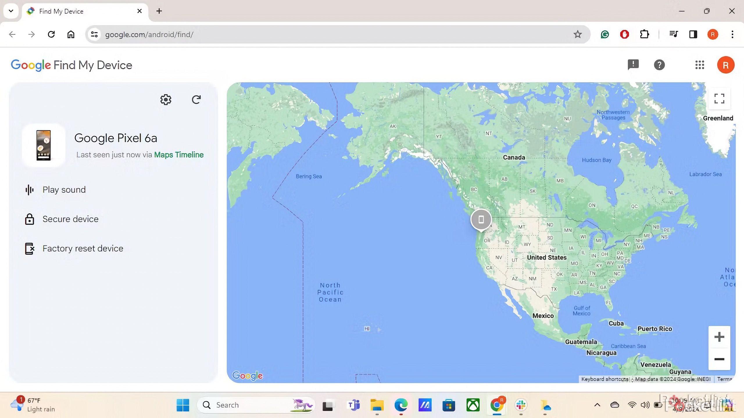
Task: Open device settings gear icon
Action: [166, 100]
